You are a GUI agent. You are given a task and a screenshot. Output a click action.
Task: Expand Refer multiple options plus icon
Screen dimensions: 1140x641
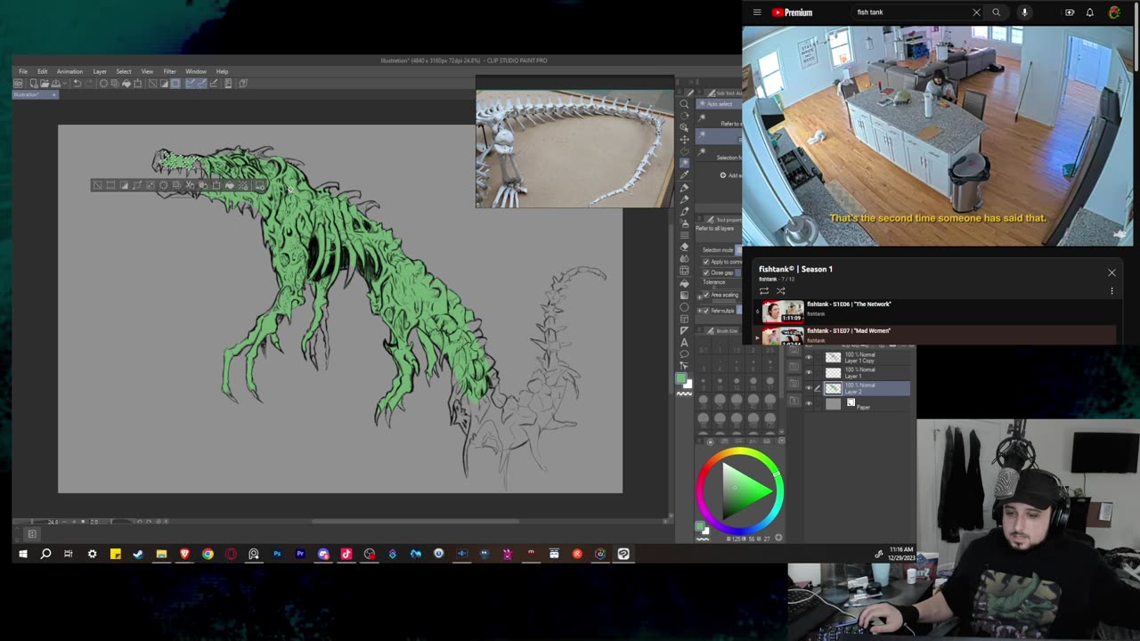coord(699,311)
